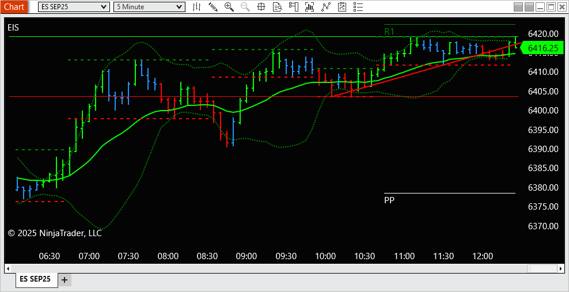
Task: Click the 09:00 time axis label
Action: tap(246, 256)
